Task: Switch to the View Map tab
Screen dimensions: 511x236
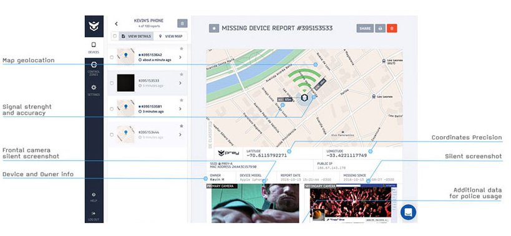Action: pyautogui.click(x=170, y=36)
